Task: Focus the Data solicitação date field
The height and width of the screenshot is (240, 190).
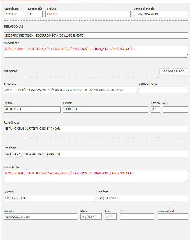Action: click(x=147, y=14)
